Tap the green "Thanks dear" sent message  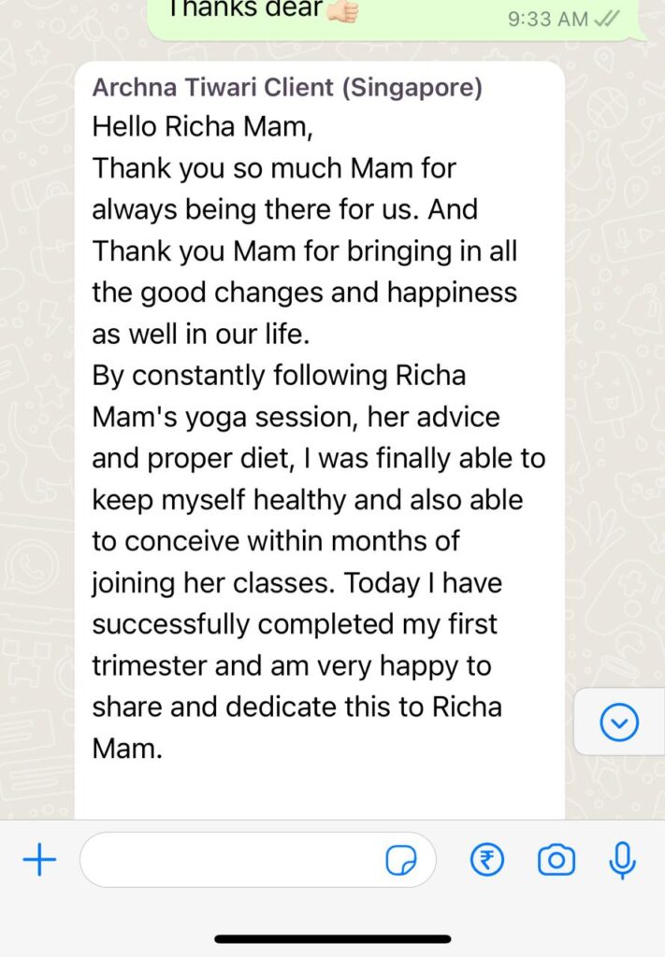(243, 13)
